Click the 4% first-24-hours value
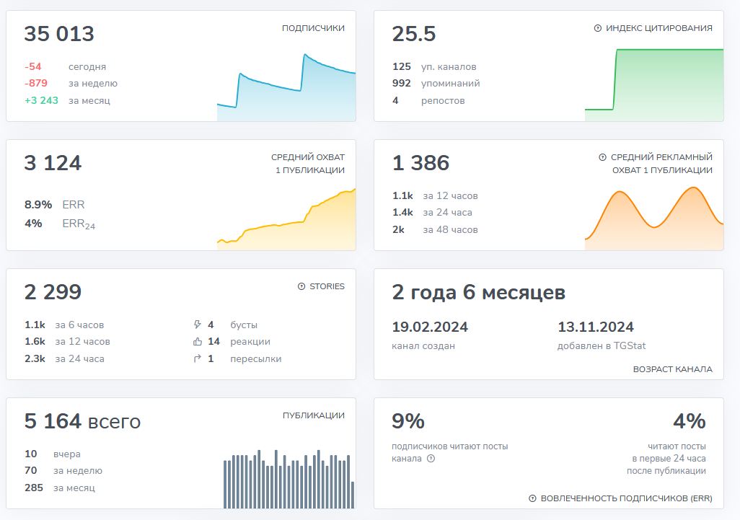Screen dimensions: 740x520 point(690,421)
